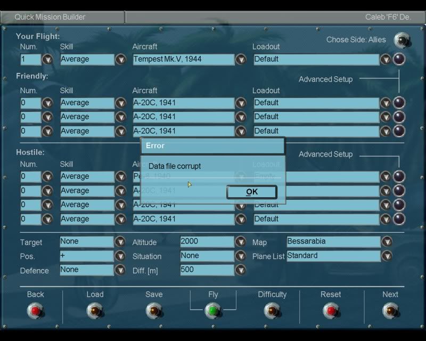Expand Skill dropdown in first Friendly row
The height and width of the screenshot is (341, 426).
point(121,103)
